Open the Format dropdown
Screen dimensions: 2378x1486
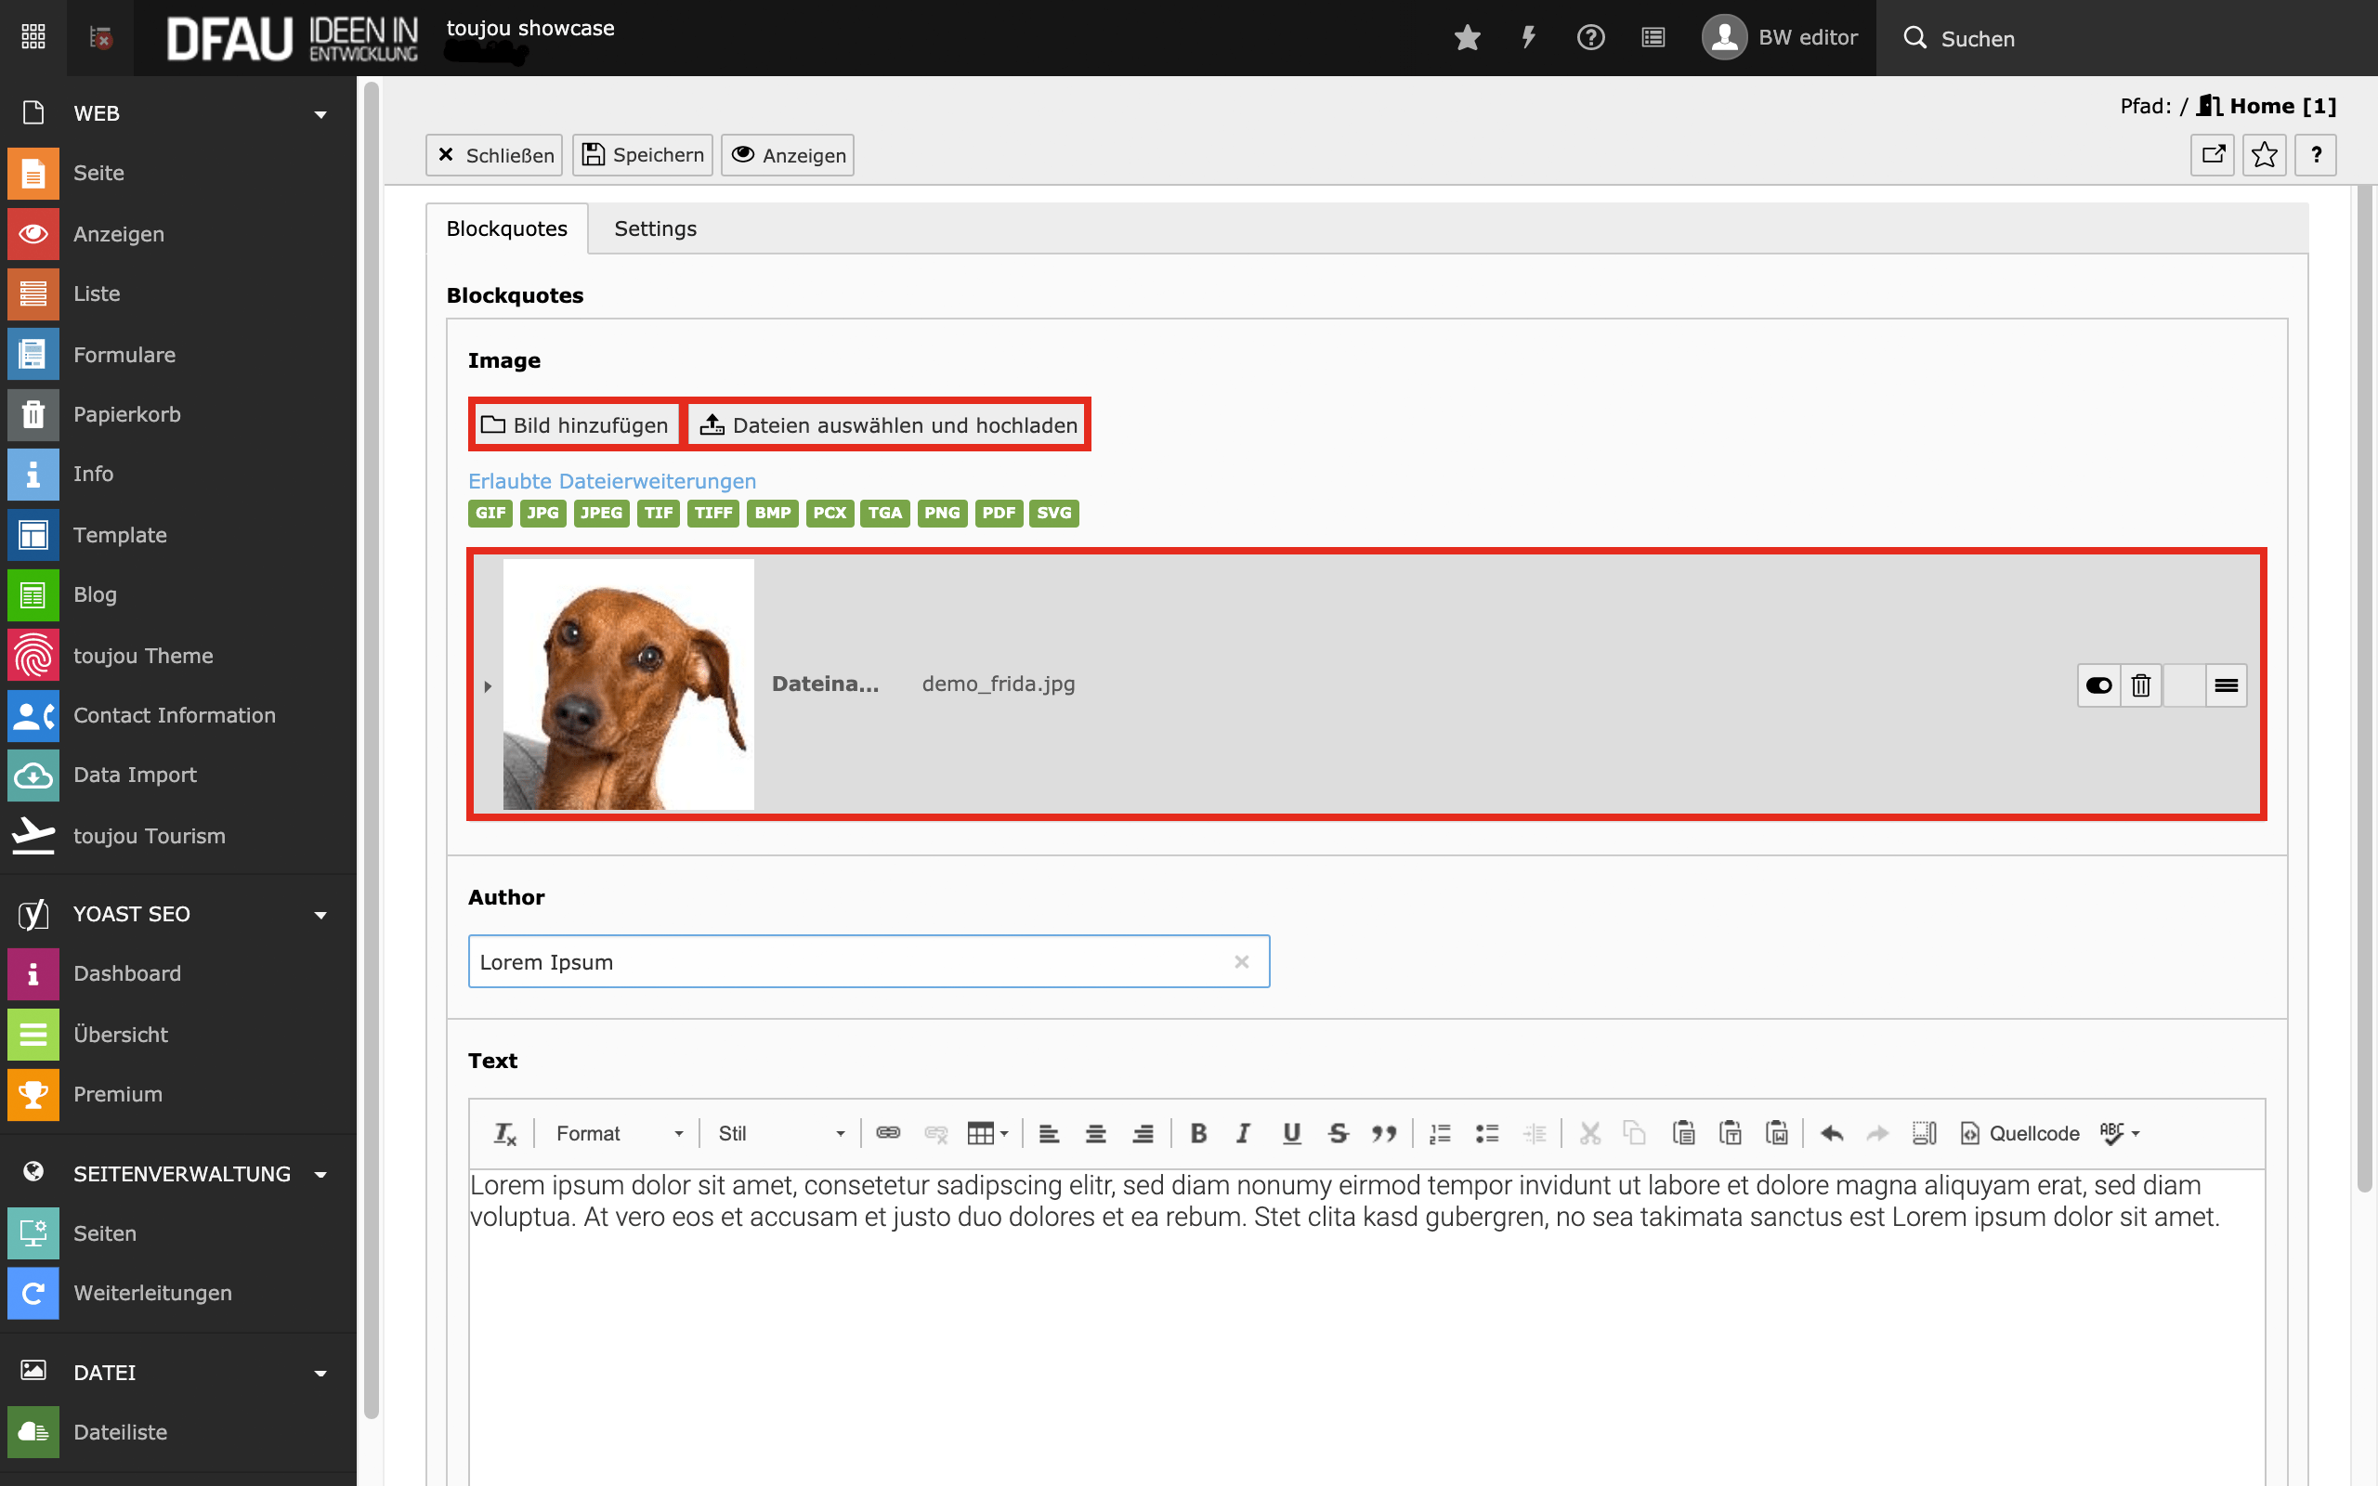coord(618,1133)
